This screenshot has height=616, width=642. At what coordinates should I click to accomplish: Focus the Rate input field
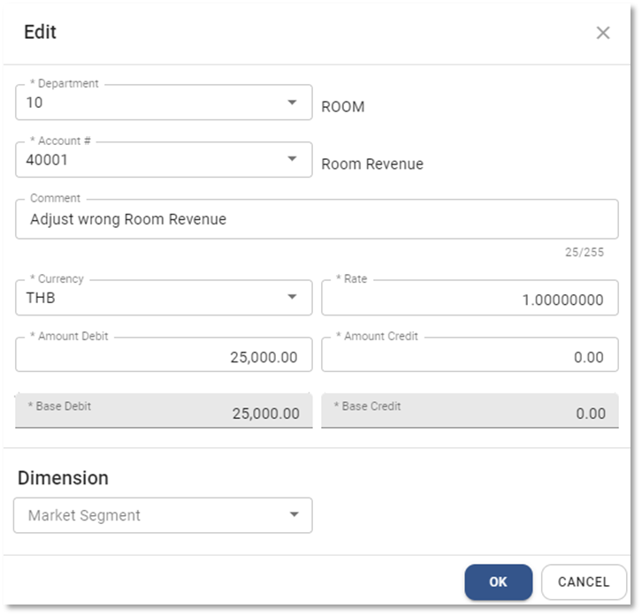pyautogui.click(x=469, y=299)
